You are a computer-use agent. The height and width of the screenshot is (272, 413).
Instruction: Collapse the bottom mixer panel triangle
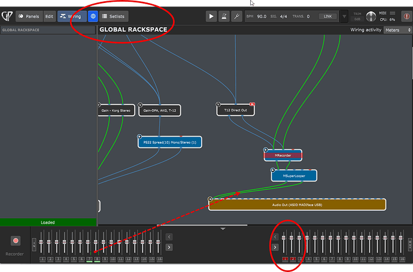pyautogui.click(x=223, y=229)
